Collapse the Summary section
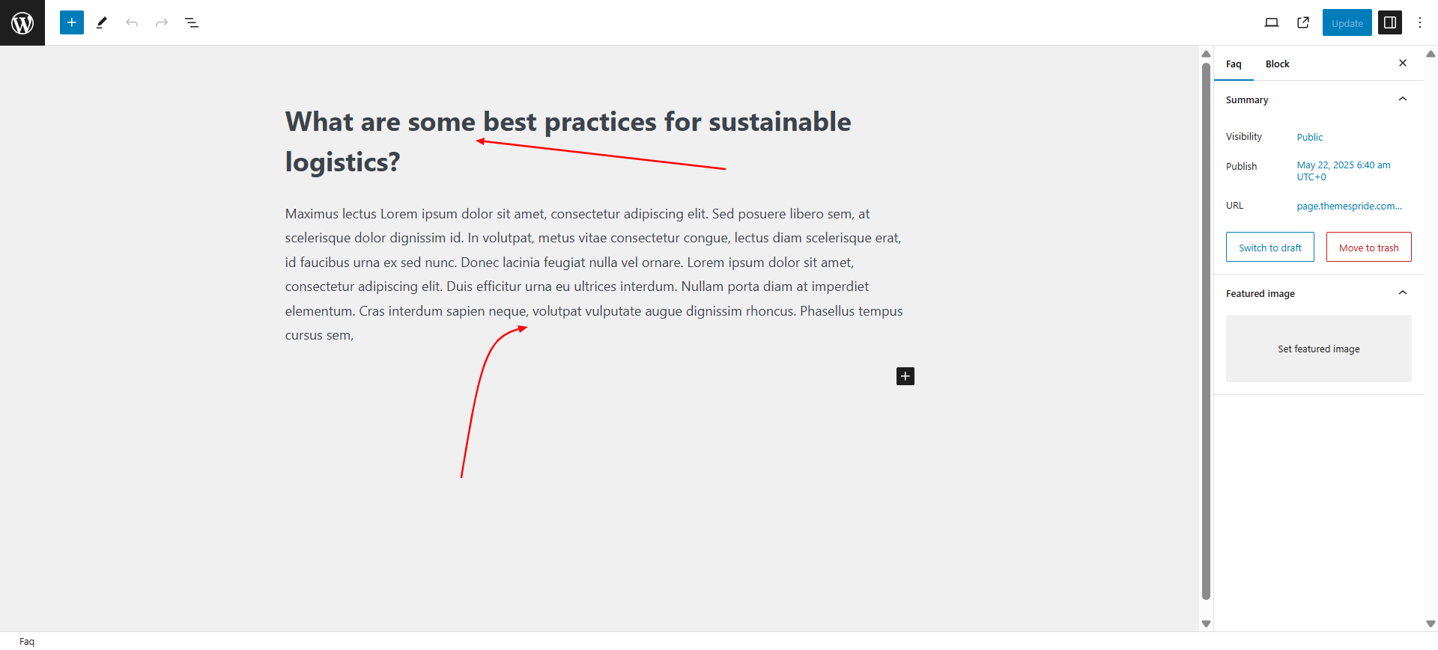1438x650 pixels. pyautogui.click(x=1403, y=99)
